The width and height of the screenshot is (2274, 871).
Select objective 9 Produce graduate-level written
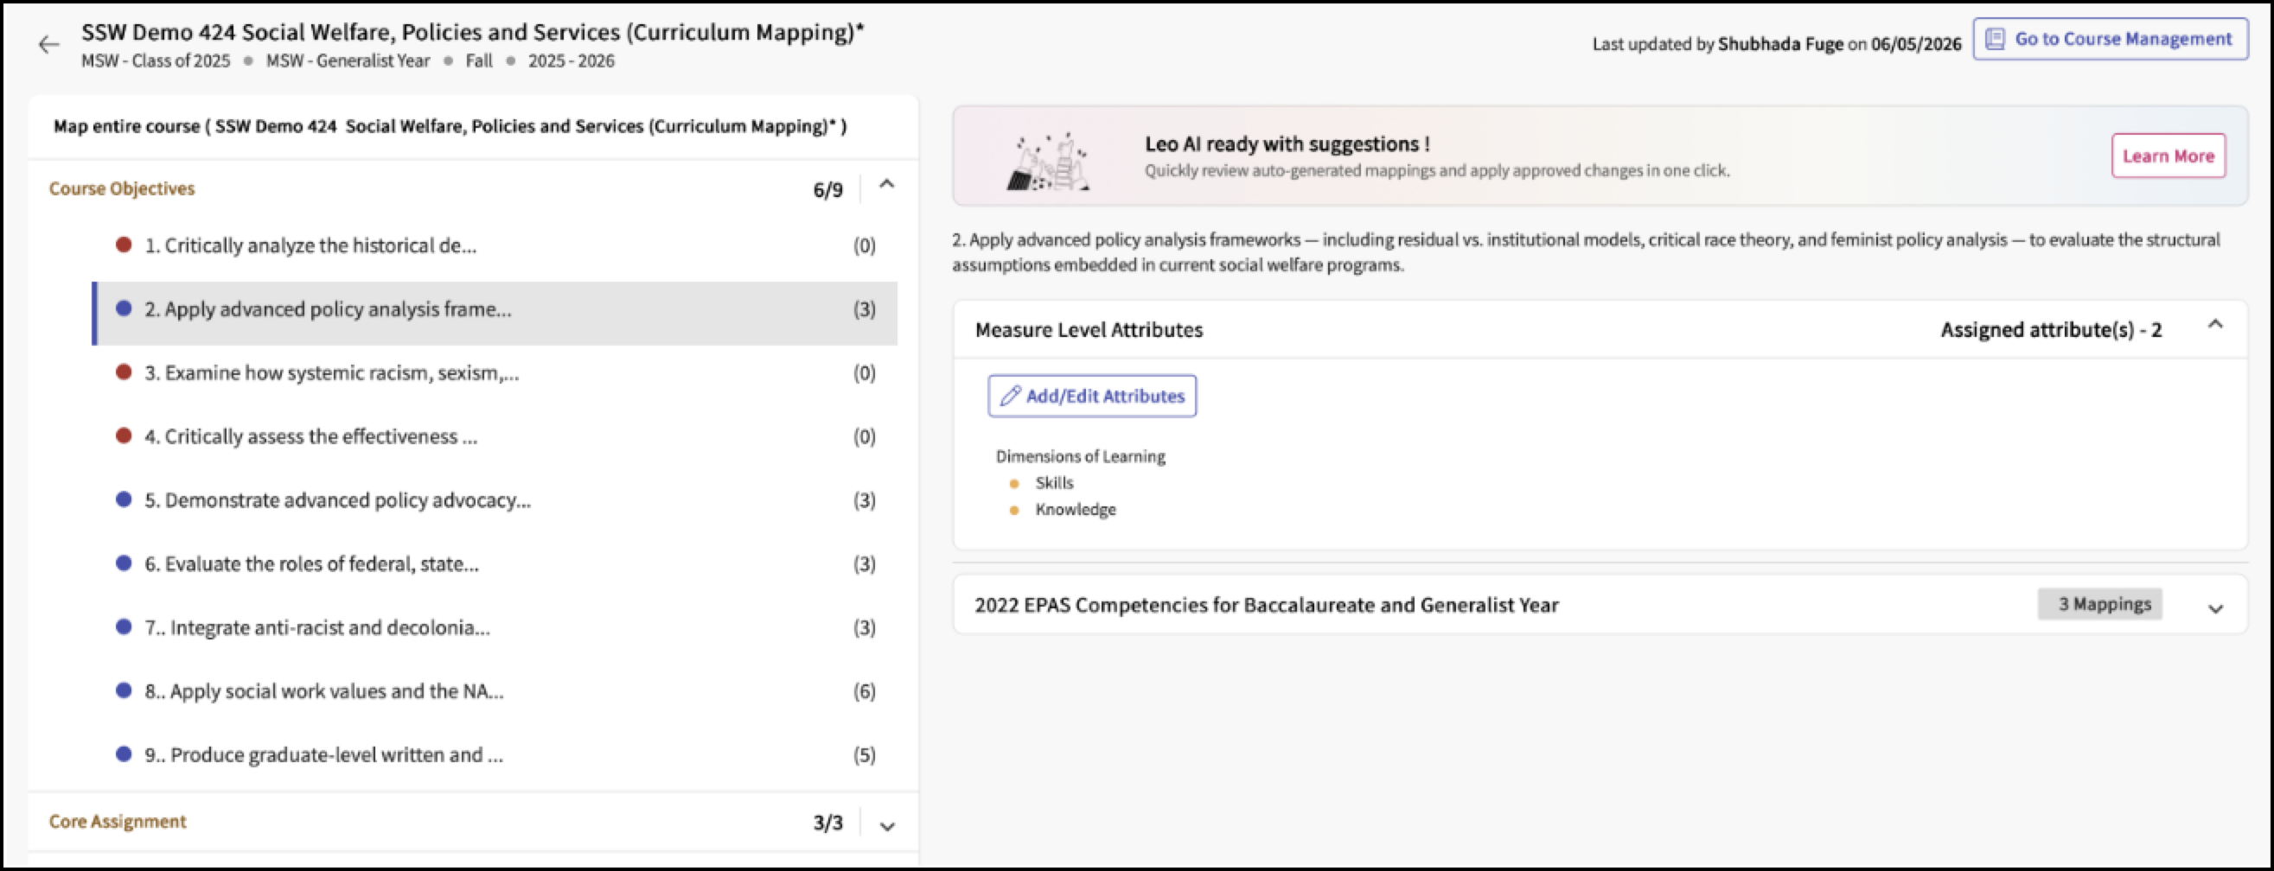coord(495,754)
